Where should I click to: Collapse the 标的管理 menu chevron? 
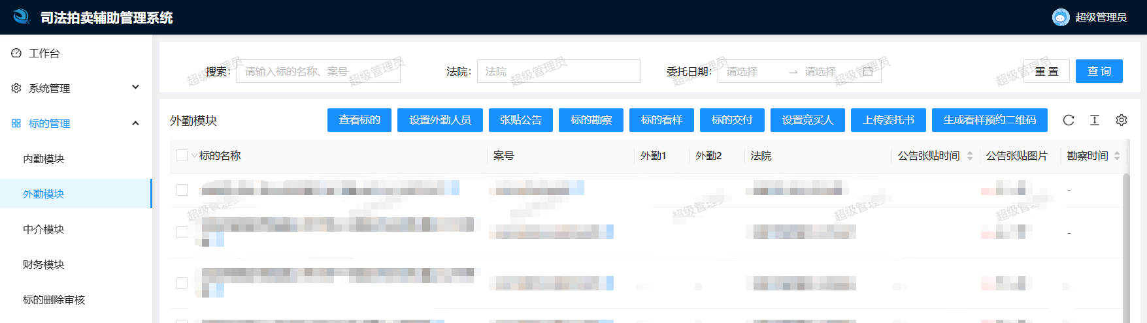pyautogui.click(x=136, y=123)
